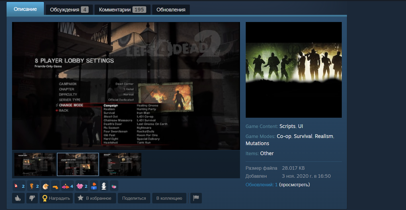Add item via В избранное button
Viewport: 406px width, 210px height.
pos(95,198)
